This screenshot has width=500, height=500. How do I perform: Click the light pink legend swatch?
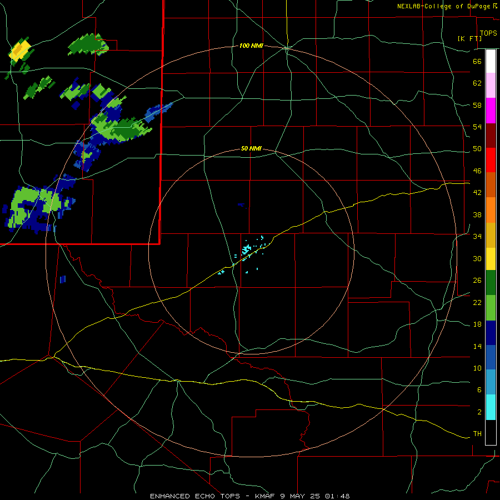491,85
